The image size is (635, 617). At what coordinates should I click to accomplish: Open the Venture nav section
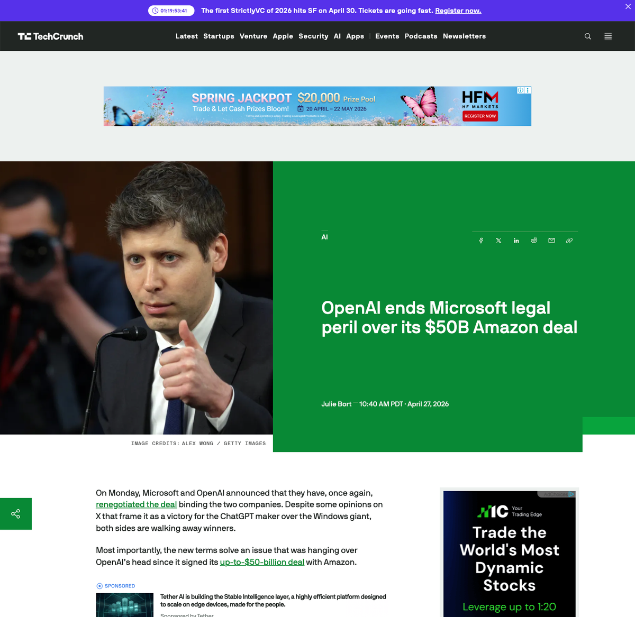253,36
